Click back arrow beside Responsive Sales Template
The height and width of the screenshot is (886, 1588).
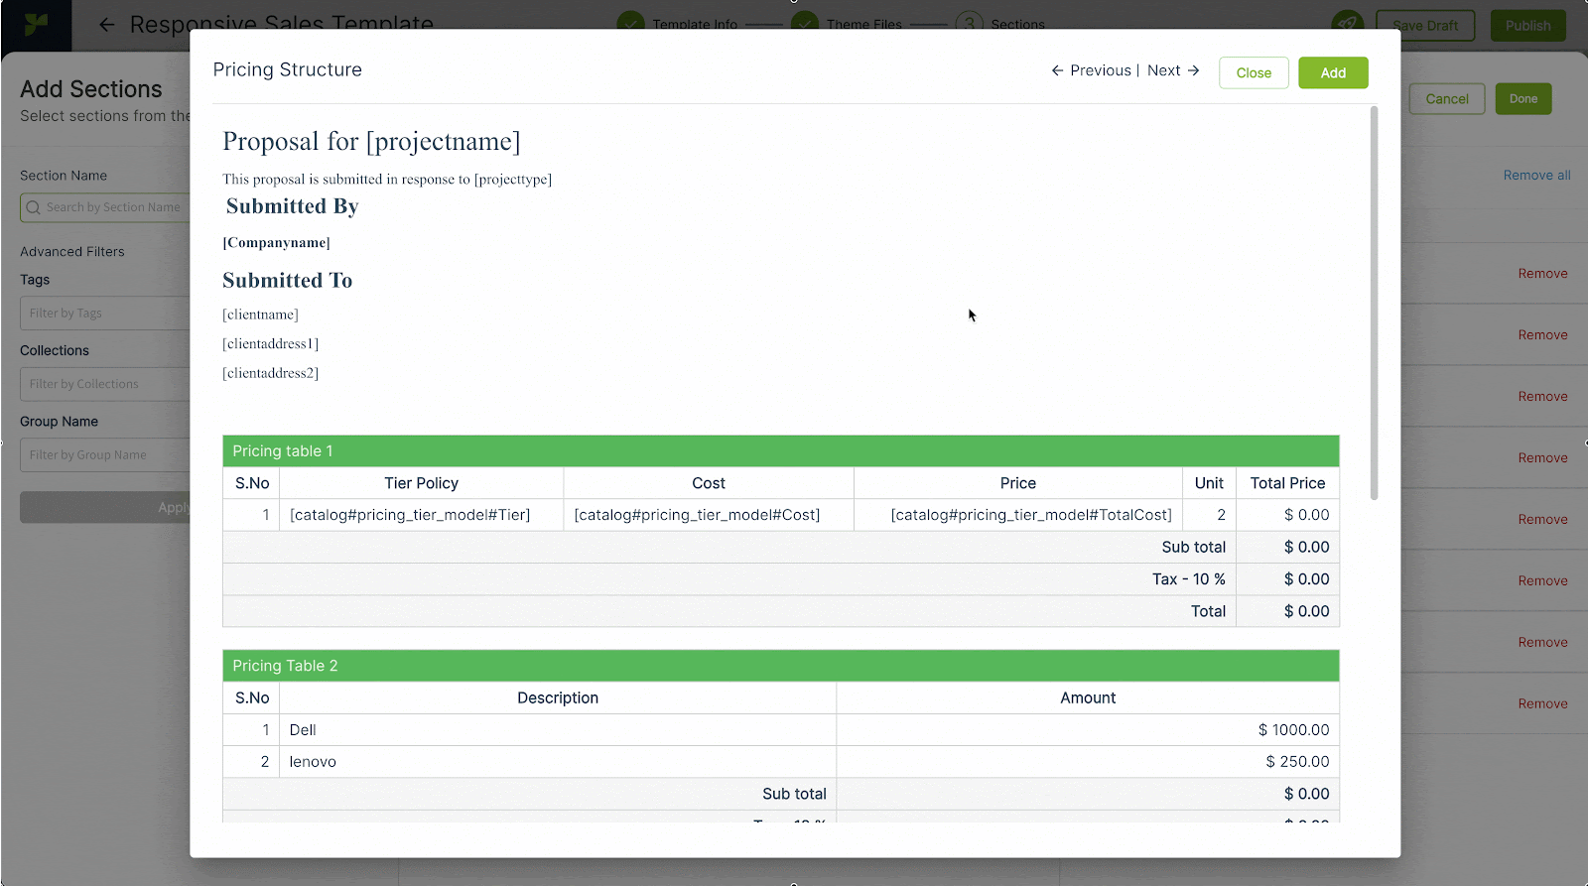[107, 25]
